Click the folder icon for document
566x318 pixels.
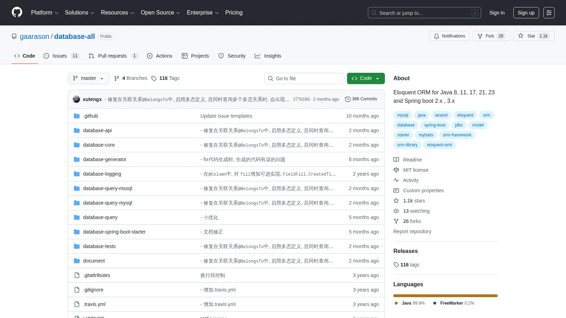click(x=77, y=261)
